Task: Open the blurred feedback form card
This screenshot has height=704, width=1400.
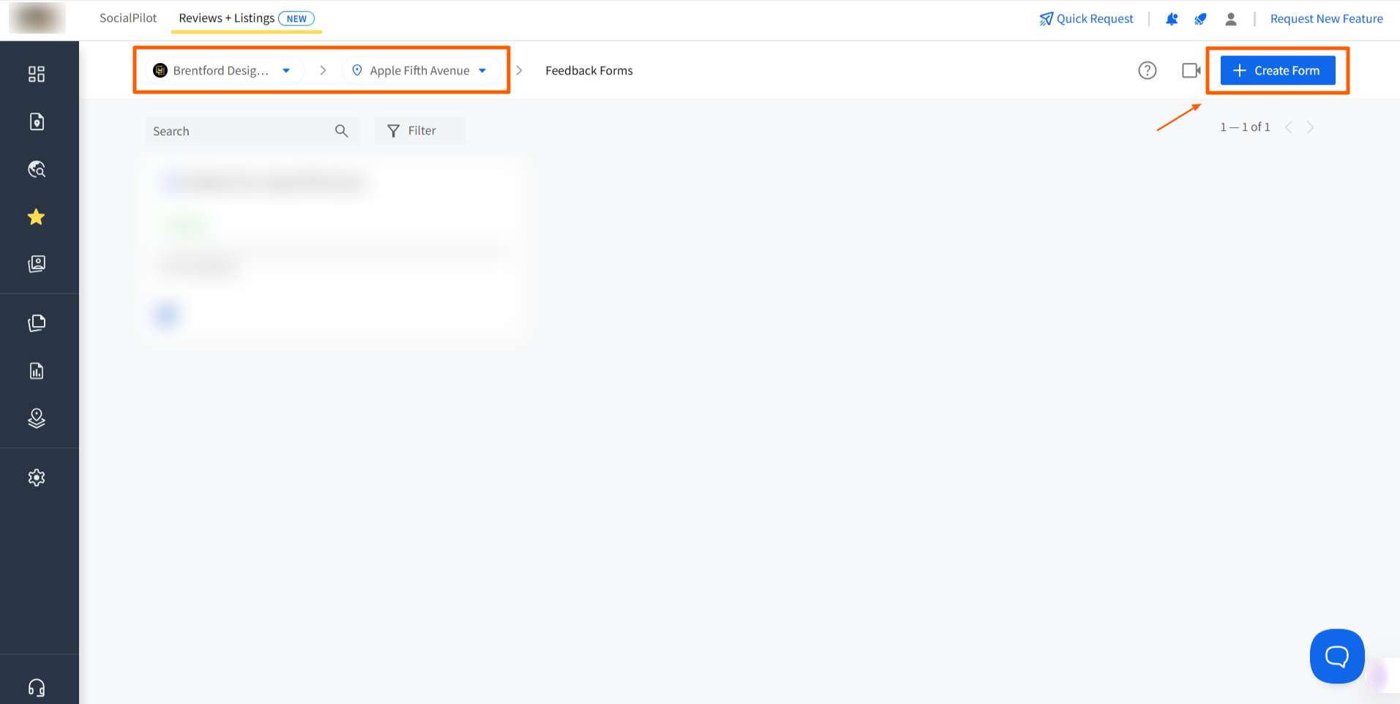Action: [x=334, y=249]
